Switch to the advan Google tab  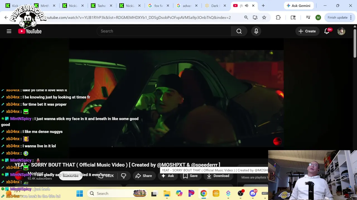click(187, 6)
